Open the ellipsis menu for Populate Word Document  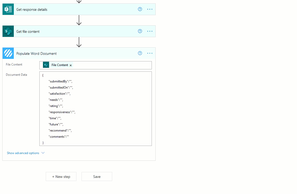[150, 53]
